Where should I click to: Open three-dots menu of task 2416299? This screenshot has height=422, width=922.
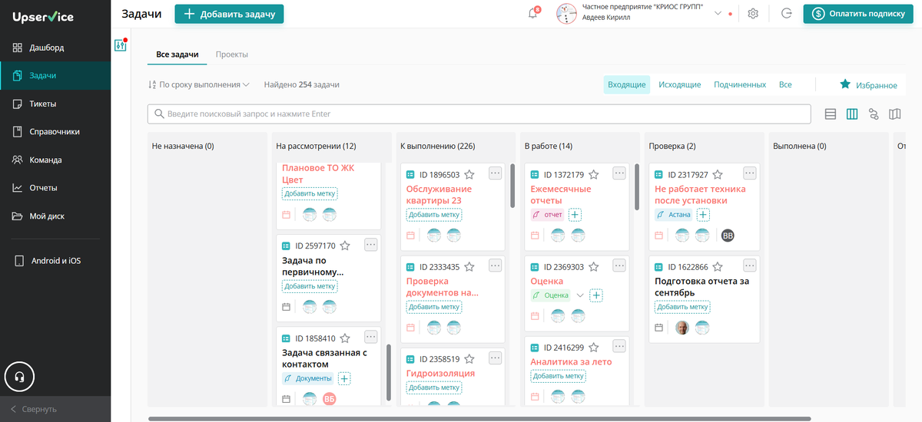[619, 346]
